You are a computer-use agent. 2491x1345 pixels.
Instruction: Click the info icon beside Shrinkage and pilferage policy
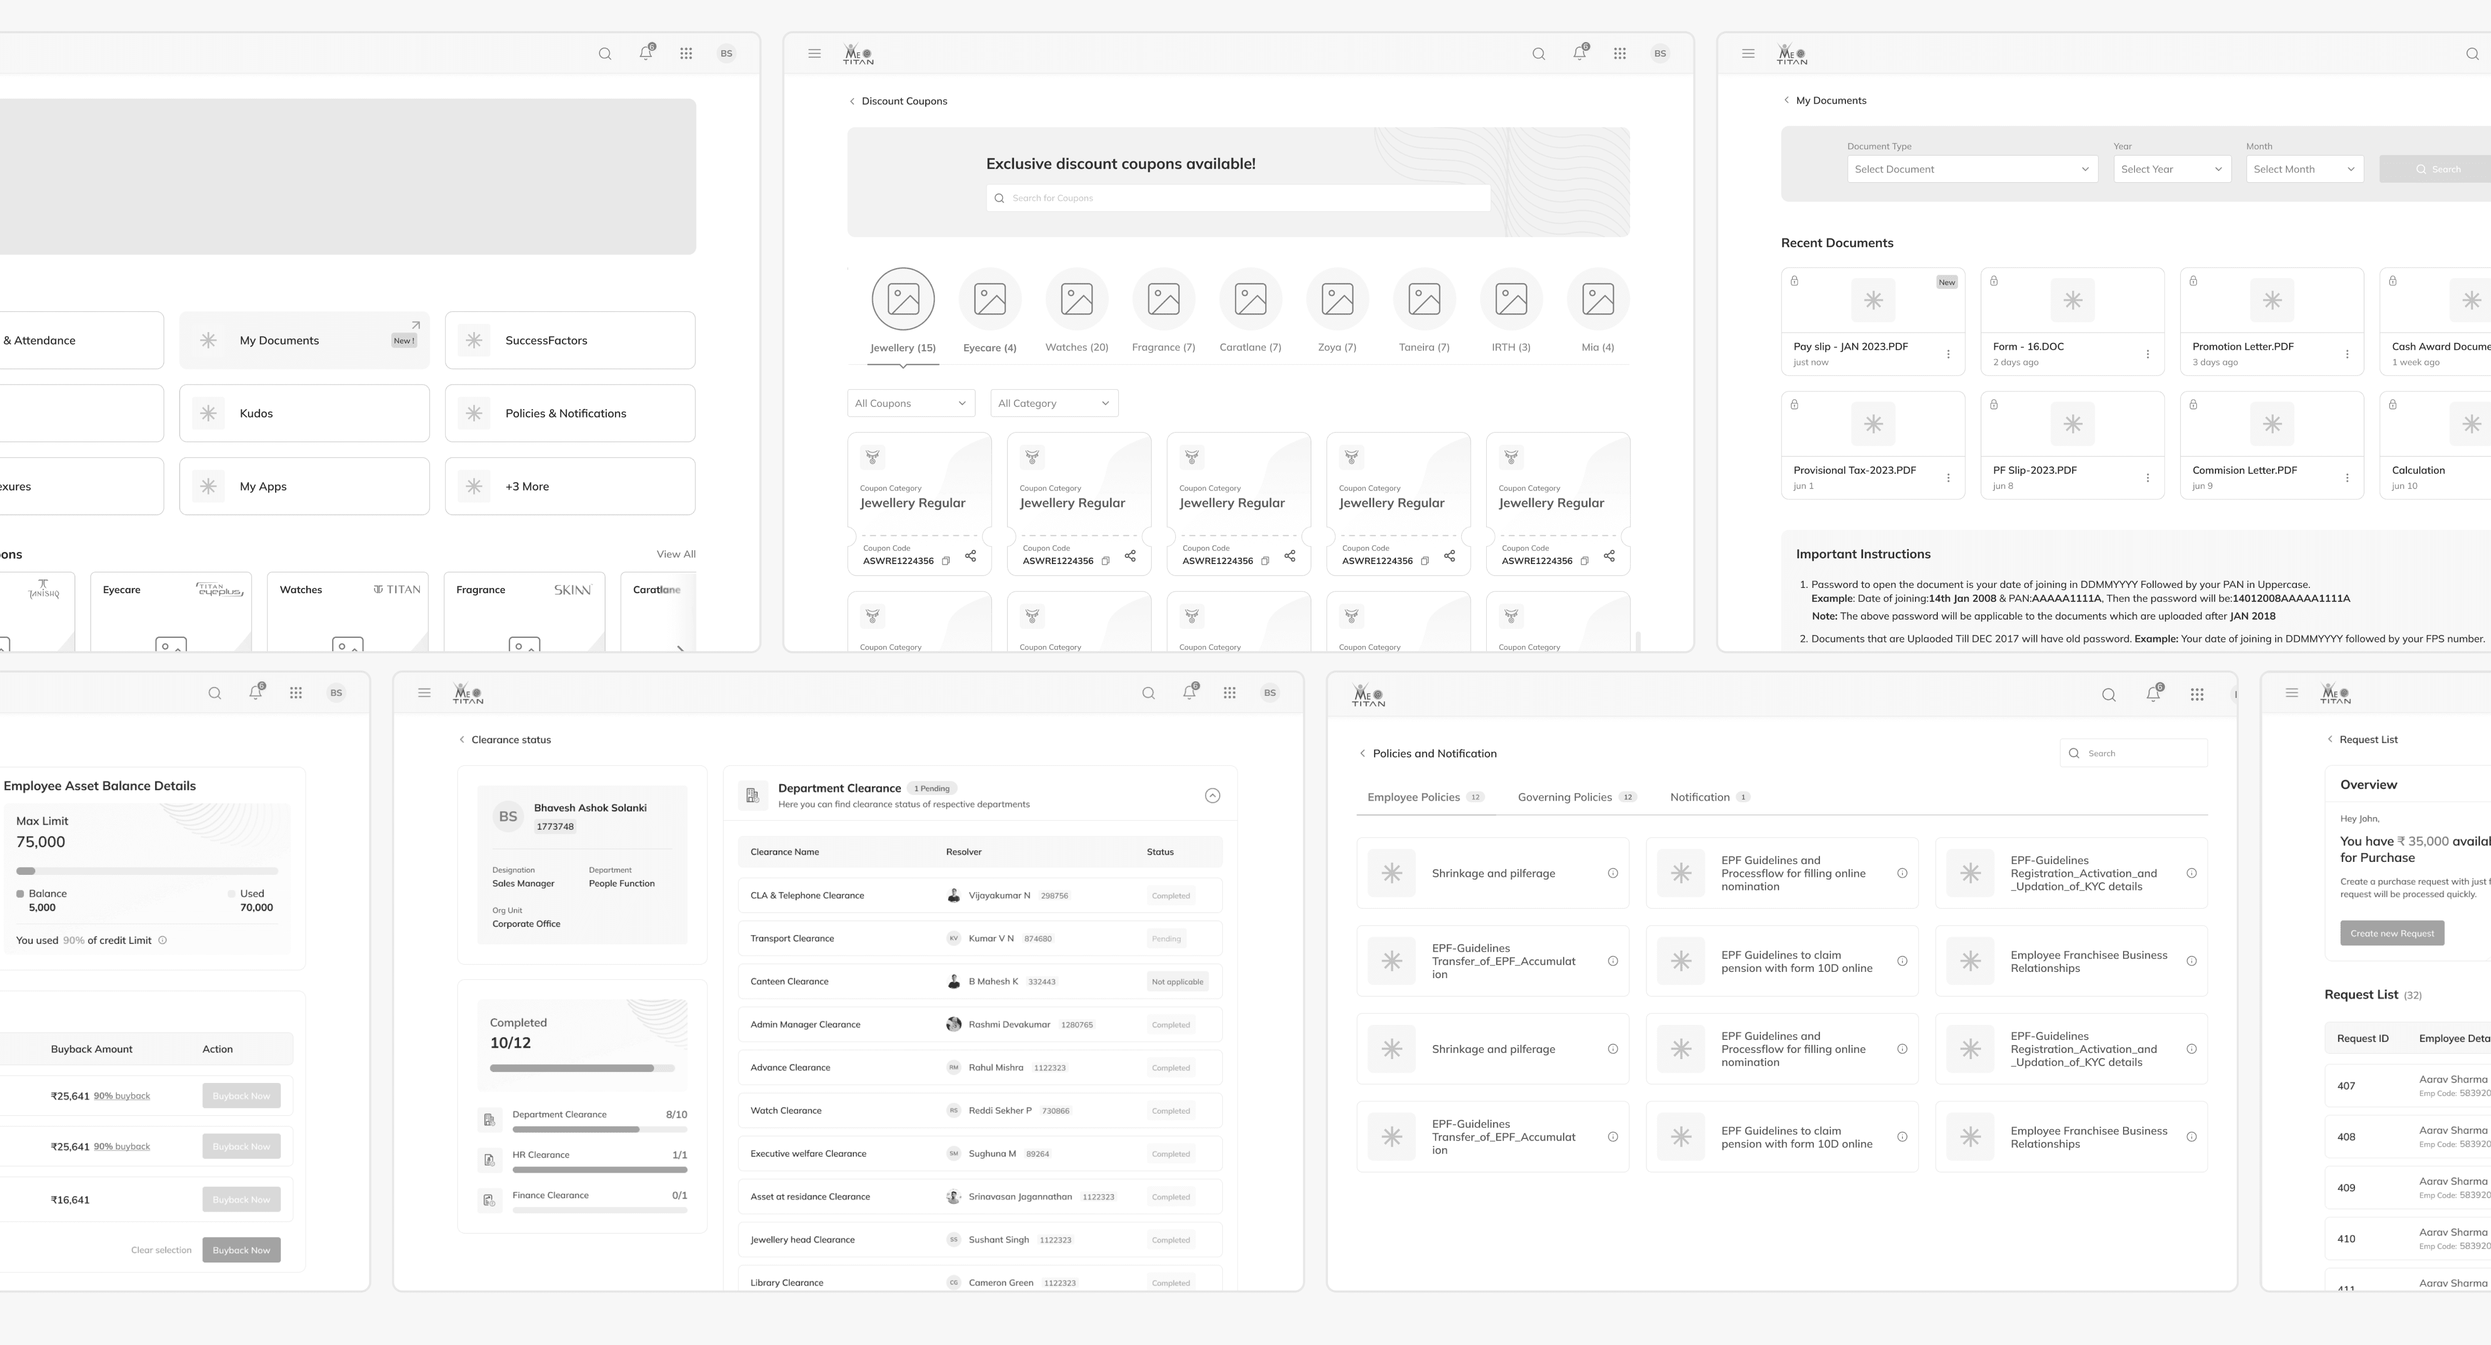click(1612, 873)
